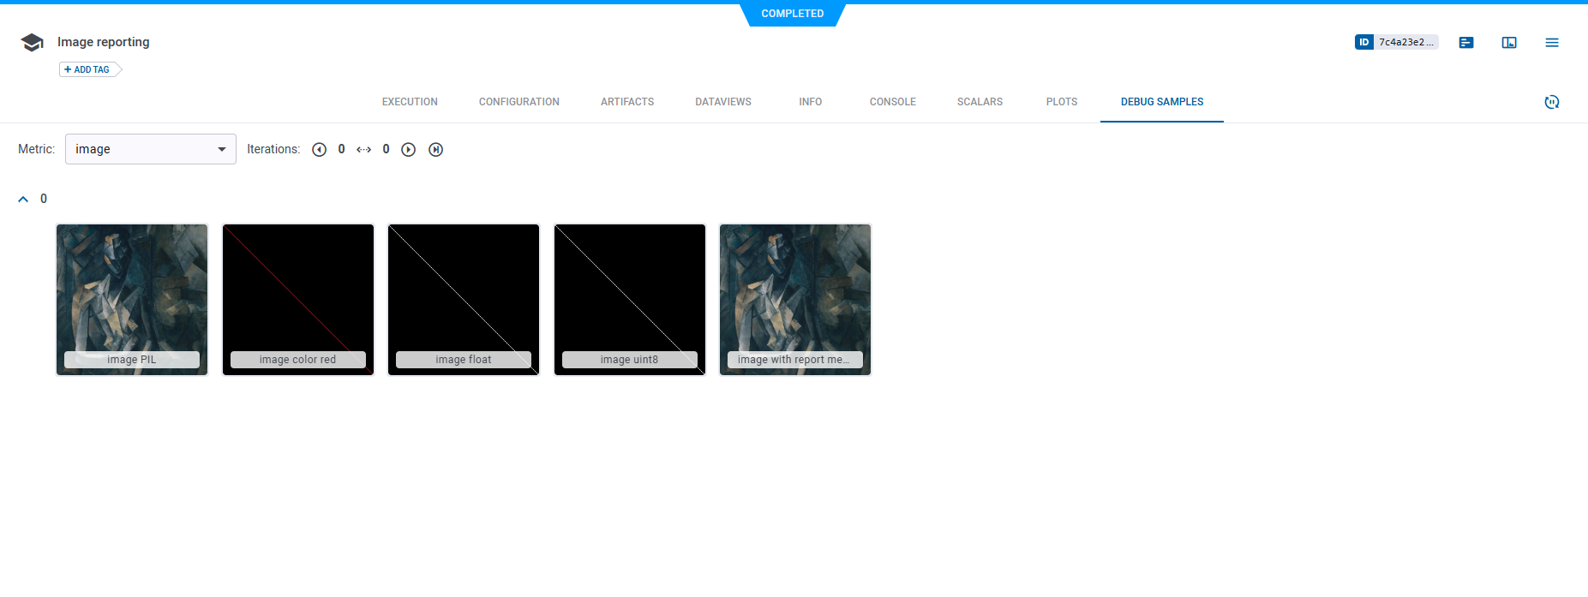
Task: Open the experiment description icon
Action: (x=1465, y=43)
